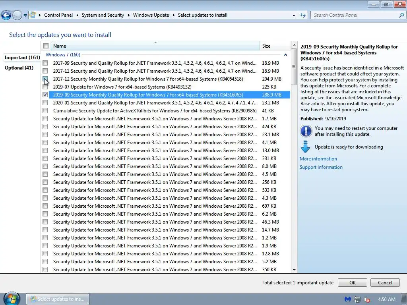Click the Control Panel icon in address bar

pos(33,15)
